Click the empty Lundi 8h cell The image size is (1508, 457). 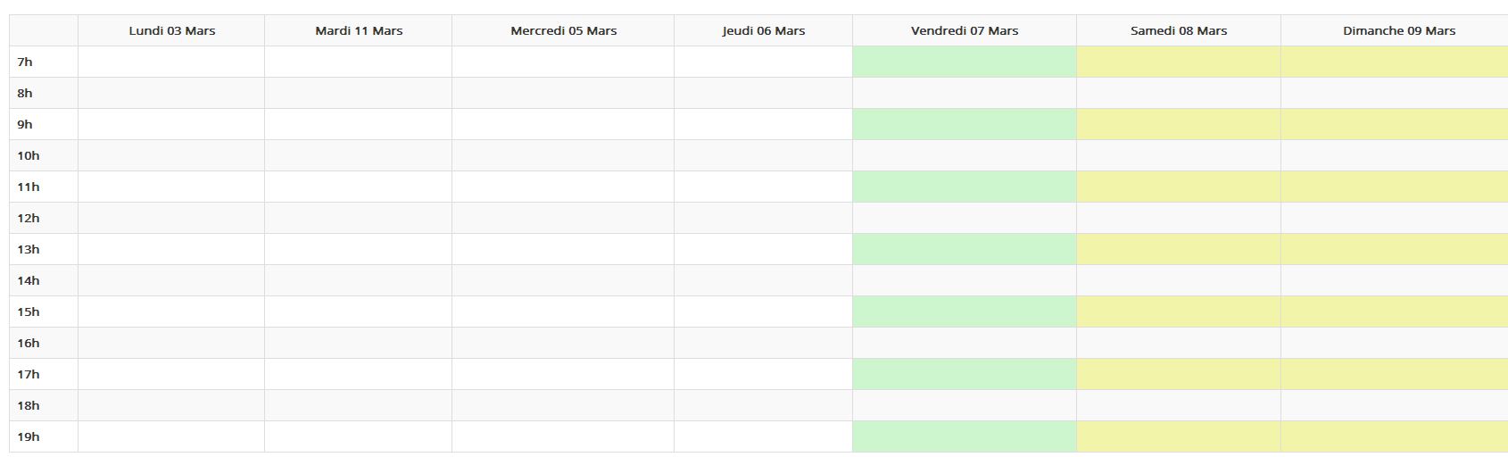tap(171, 93)
